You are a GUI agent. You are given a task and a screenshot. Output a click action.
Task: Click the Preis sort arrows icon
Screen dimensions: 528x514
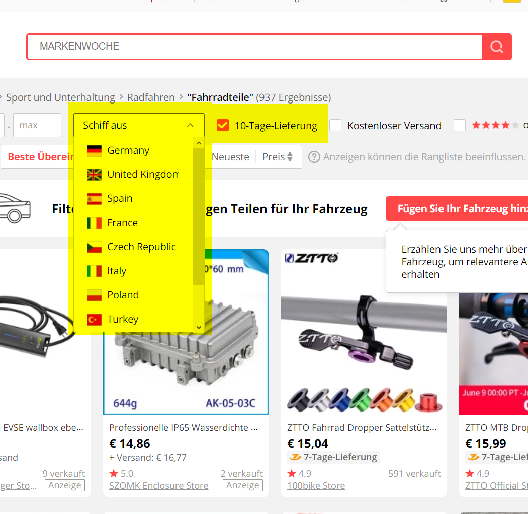[290, 157]
